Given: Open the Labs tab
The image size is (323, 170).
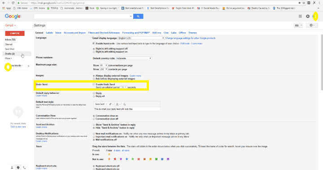Looking at the screenshot, I should pyautogui.click(x=174, y=33).
